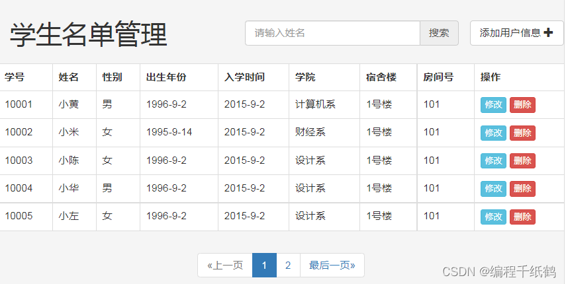Click 2015-9-2 in row 10003
Screen dimensions: 566x284
[244, 160]
